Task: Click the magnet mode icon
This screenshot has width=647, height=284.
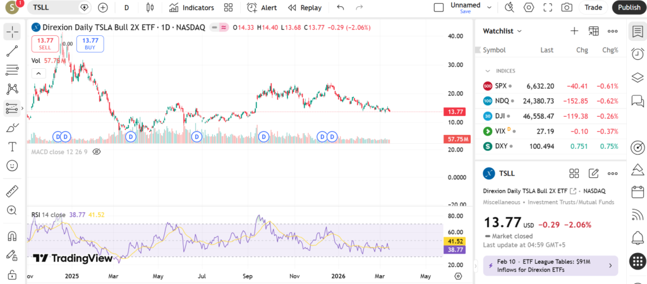Action: click(x=12, y=237)
